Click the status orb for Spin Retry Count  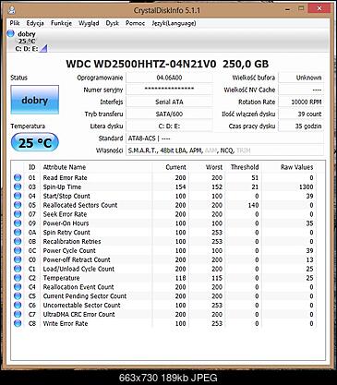pos(18,232)
